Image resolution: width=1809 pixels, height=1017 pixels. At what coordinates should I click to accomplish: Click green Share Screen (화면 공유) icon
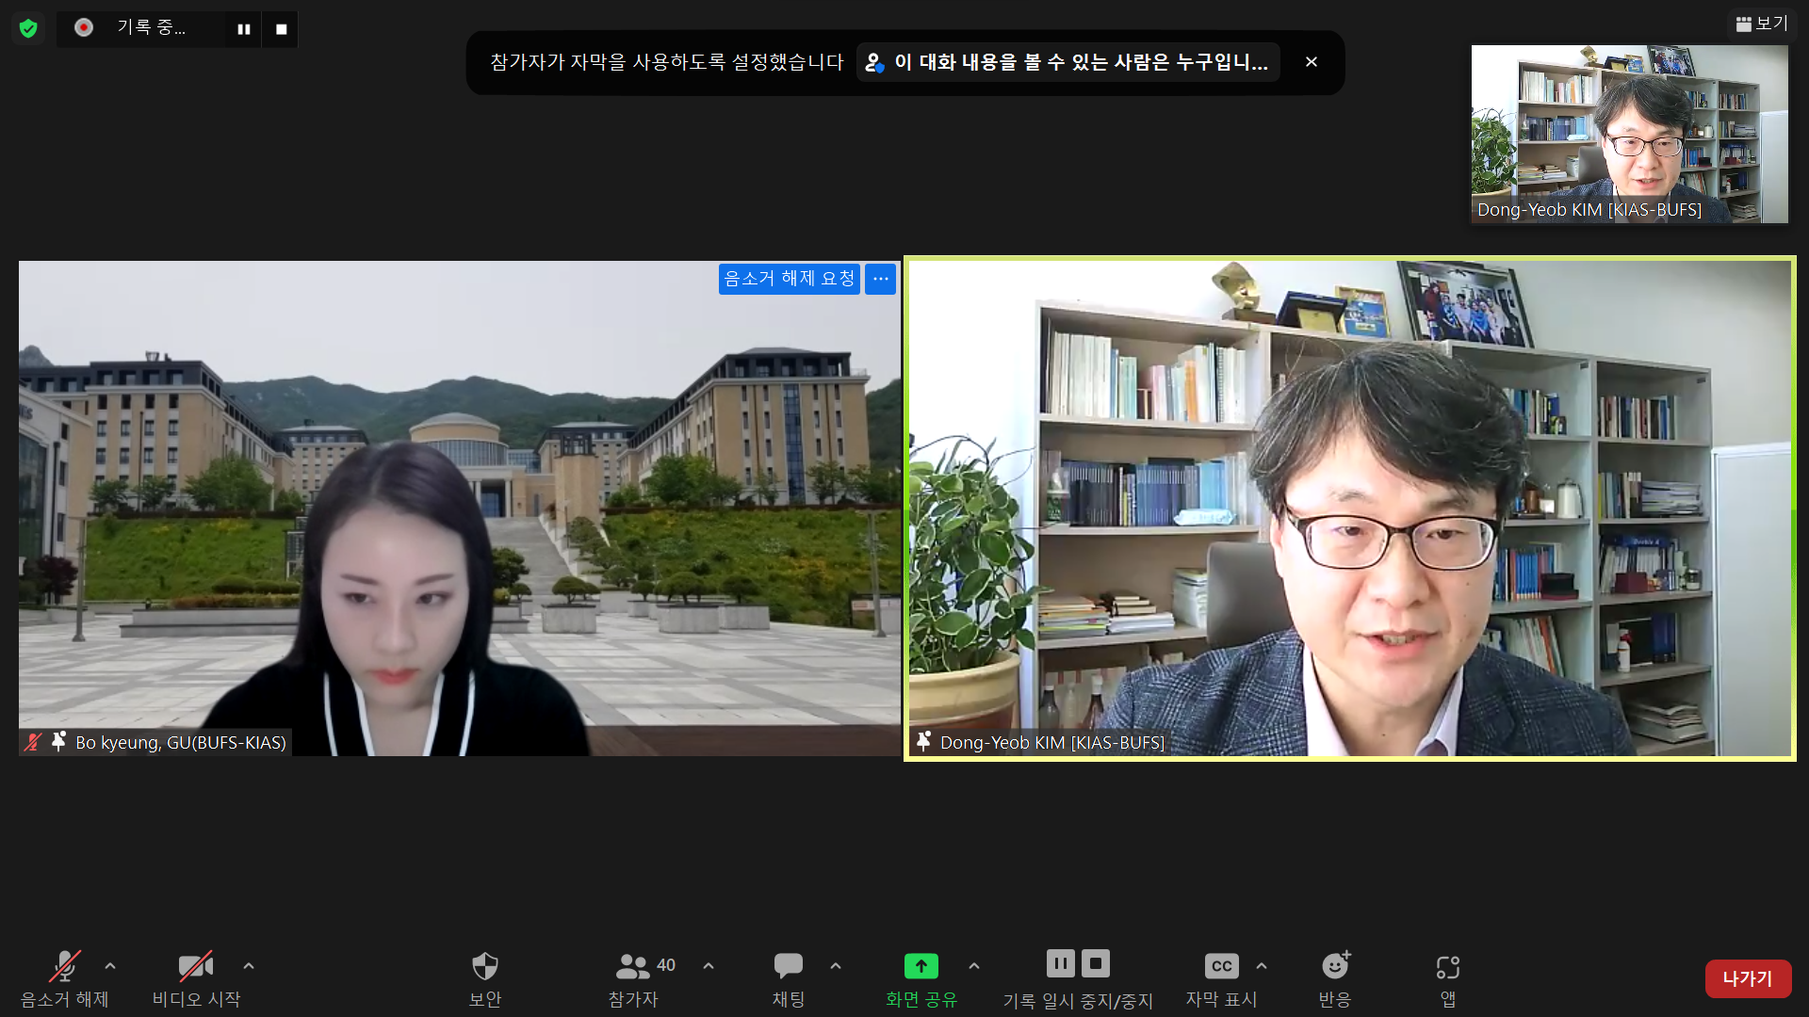(921, 967)
